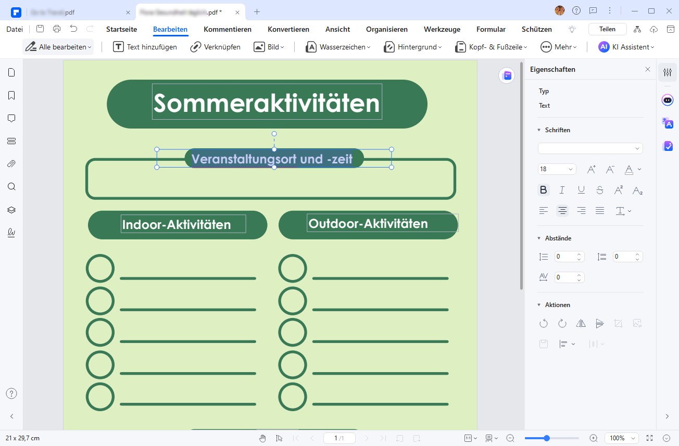
Task: Click the Verknüpfen button
Action: tap(216, 47)
